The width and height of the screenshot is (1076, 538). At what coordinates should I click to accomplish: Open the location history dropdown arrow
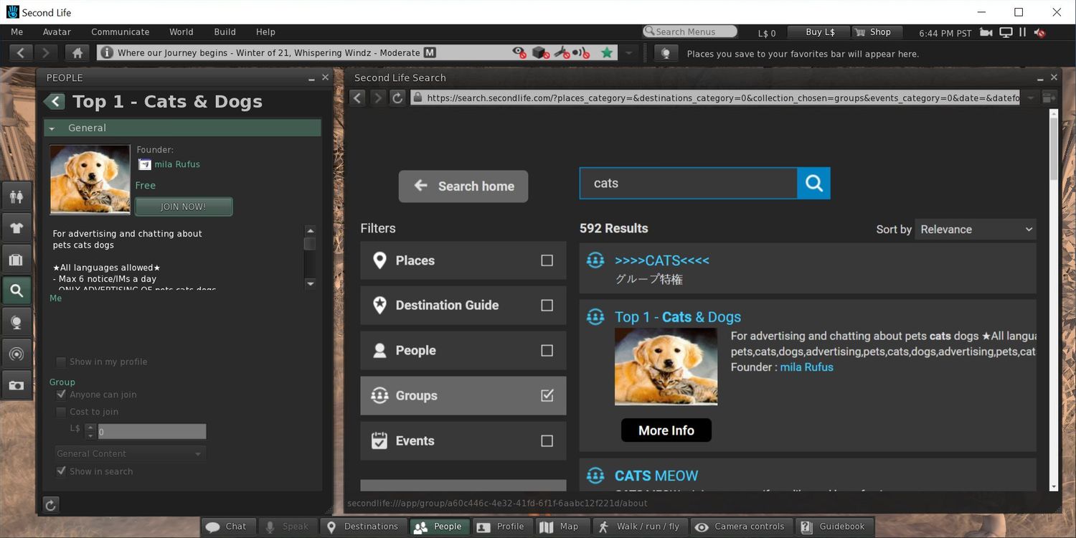coord(629,53)
